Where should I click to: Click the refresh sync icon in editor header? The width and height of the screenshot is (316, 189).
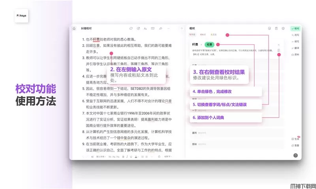coord(131,28)
